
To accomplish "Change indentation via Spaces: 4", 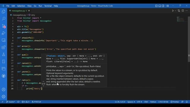I will coord(131,102).
